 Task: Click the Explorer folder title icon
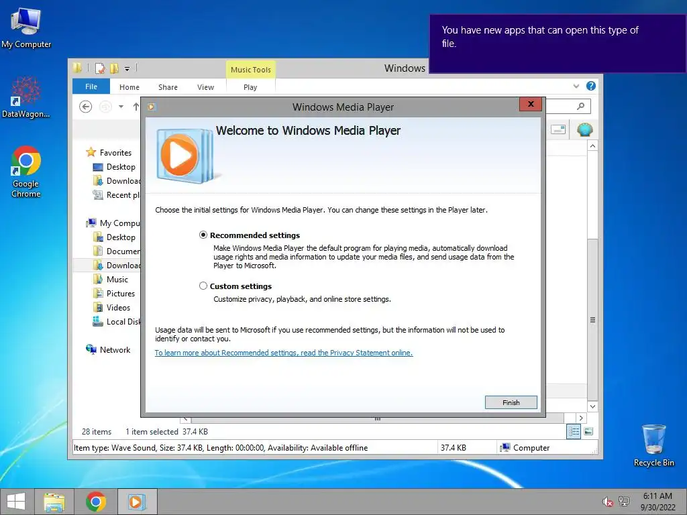point(78,68)
